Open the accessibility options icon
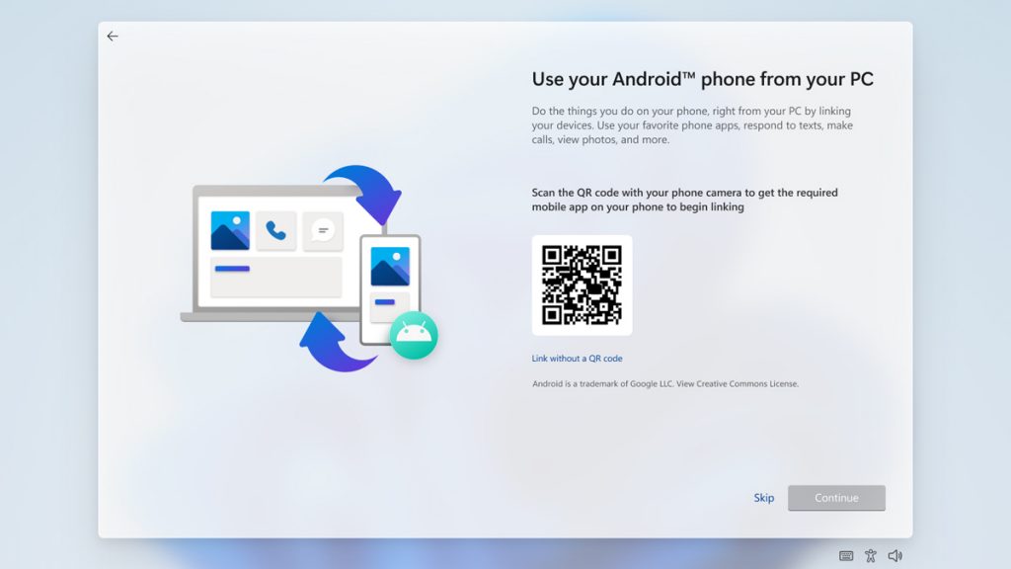 pyautogui.click(x=871, y=556)
